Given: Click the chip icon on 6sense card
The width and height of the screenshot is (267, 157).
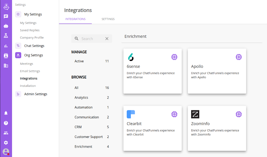Looking at the screenshot, I should pos(174,57).
